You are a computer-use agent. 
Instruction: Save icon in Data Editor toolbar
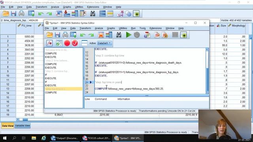pos(13,14)
